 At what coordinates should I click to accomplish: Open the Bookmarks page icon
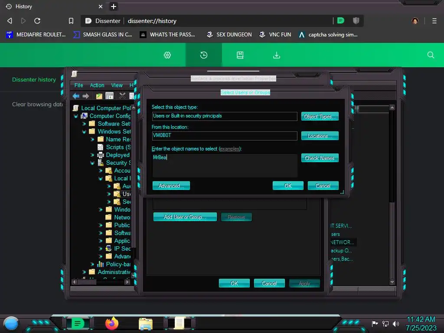click(x=240, y=55)
